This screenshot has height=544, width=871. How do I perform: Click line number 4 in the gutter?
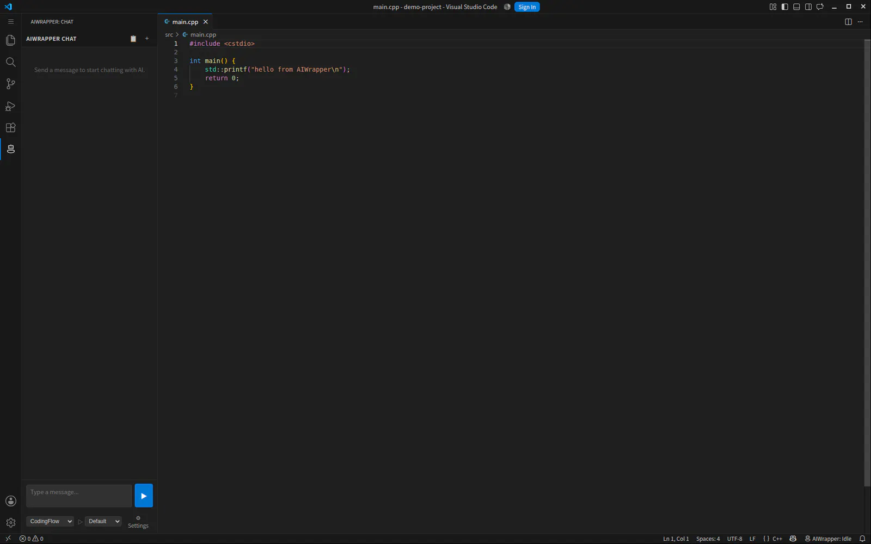pyautogui.click(x=176, y=70)
